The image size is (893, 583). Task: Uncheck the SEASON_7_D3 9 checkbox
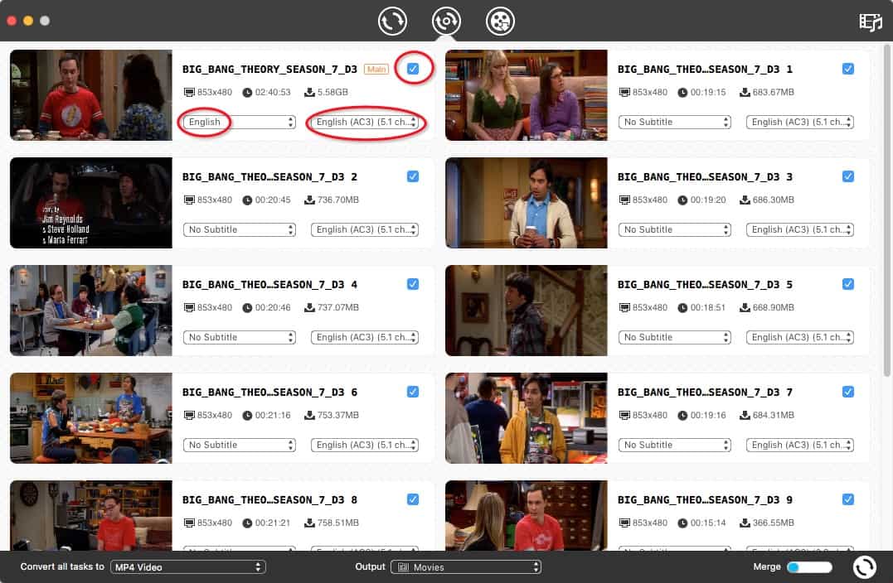(x=848, y=499)
